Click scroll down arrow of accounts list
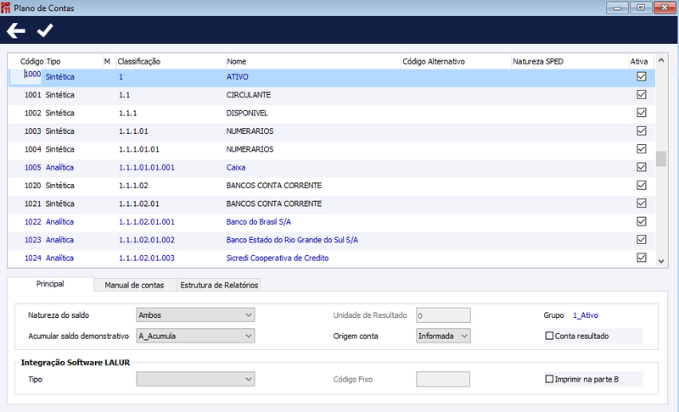Image resolution: width=679 pixels, height=412 pixels. [661, 261]
